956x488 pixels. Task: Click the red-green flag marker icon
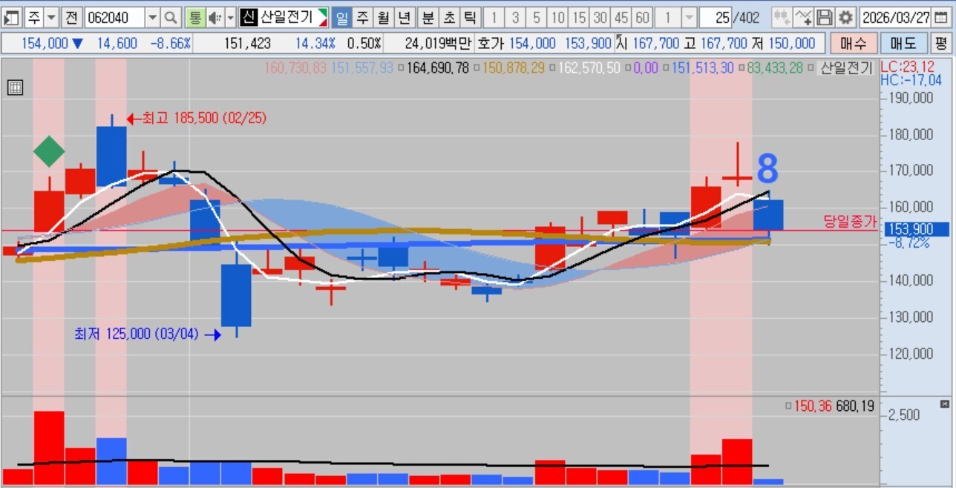click(323, 17)
